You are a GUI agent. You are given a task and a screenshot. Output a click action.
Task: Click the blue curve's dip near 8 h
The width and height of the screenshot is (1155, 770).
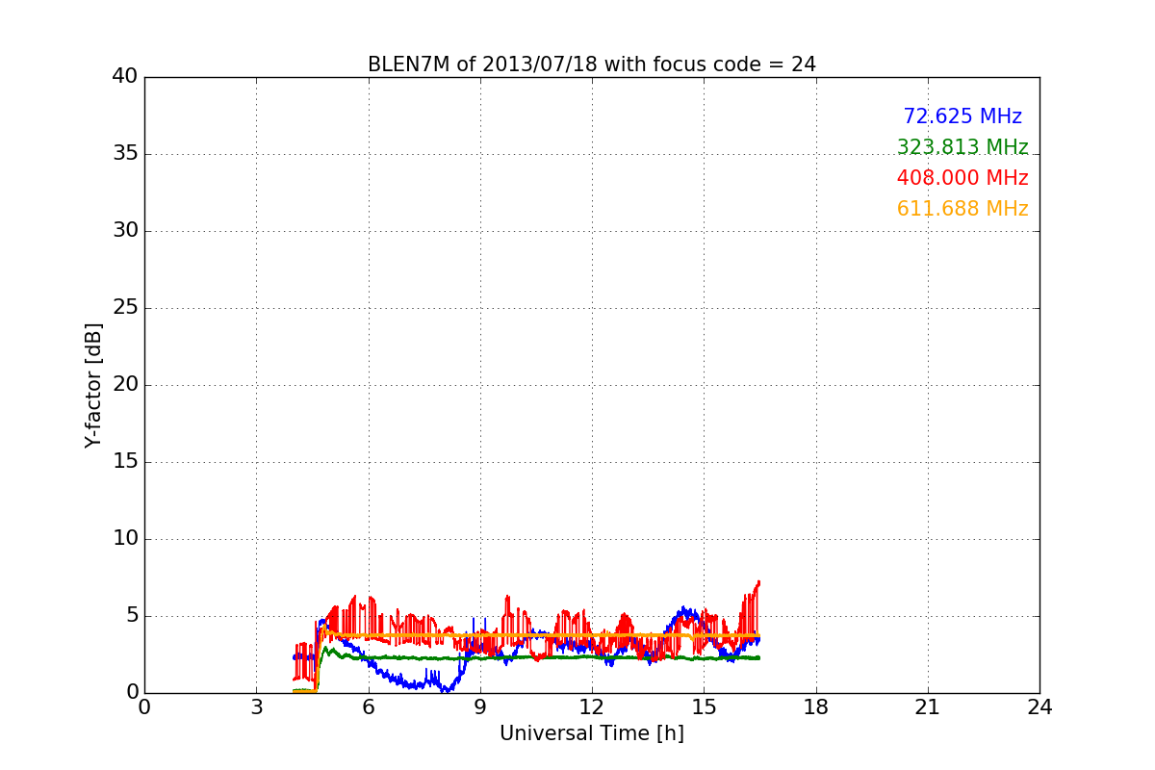[x=445, y=689]
